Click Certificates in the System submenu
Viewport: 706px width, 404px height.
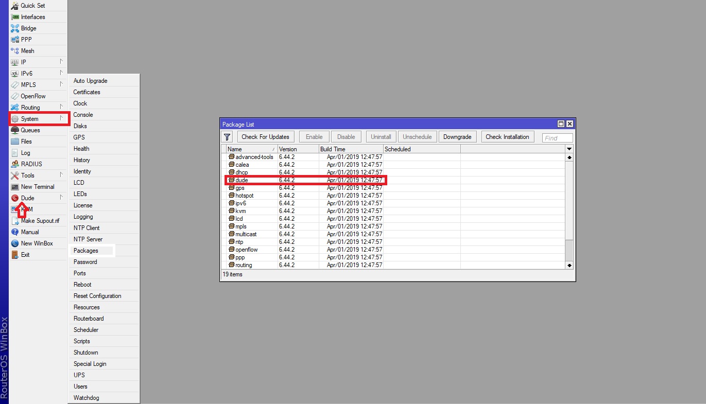[86, 92]
